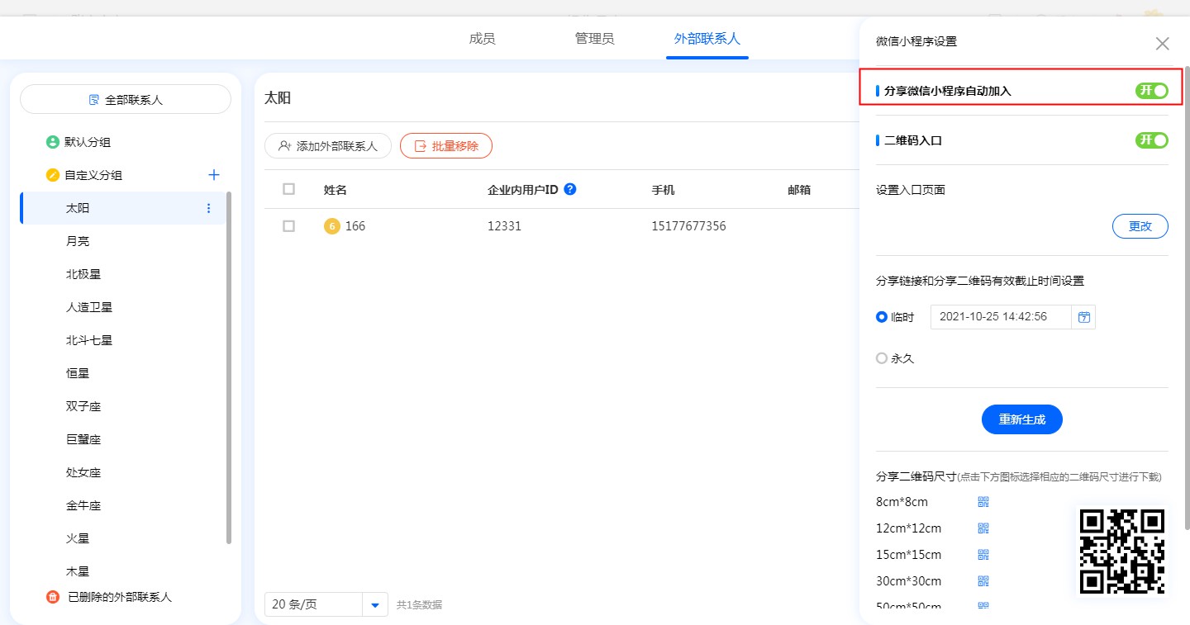Click the 批量移除 button
This screenshot has height=625, width=1190.
(x=446, y=146)
